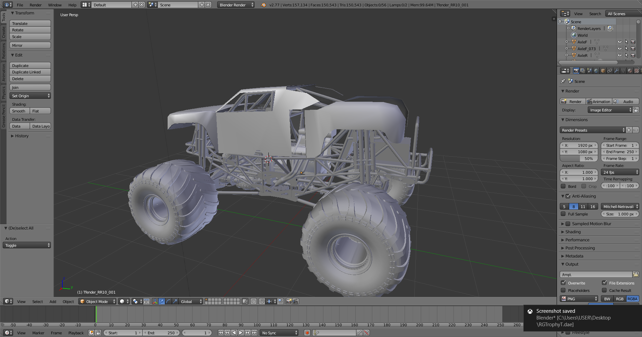The image size is (642, 337).
Task: Enable the Cache Result checkbox
Action: point(604,290)
